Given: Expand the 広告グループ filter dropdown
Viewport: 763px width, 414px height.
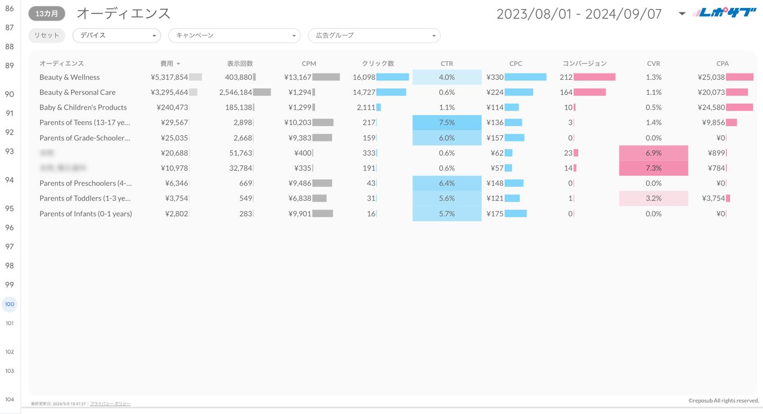Looking at the screenshot, I should [x=374, y=35].
